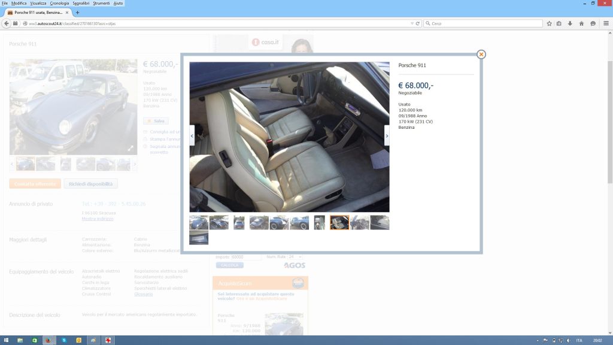Click the 170 kW (231 CV) text in the lightbox
613x345 pixels.
point(415,122)
